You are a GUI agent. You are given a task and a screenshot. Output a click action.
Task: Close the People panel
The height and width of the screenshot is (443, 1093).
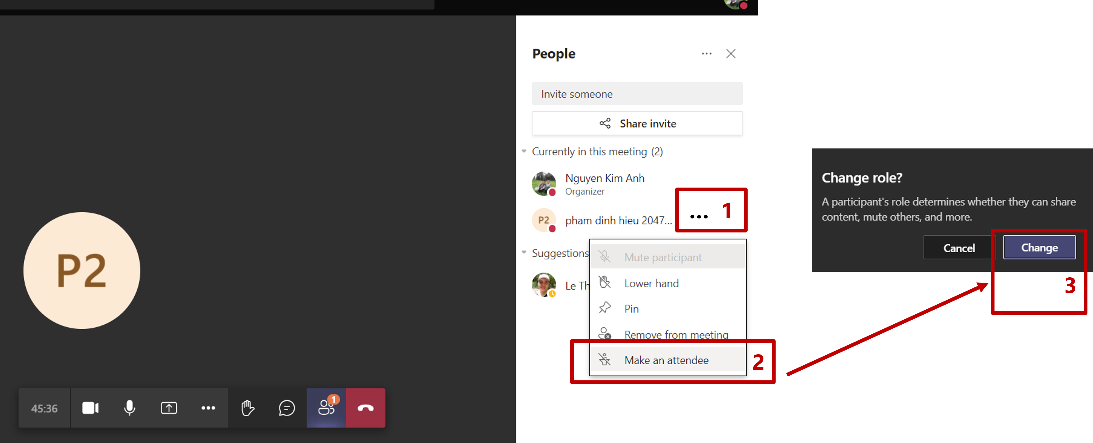[730, 53]
